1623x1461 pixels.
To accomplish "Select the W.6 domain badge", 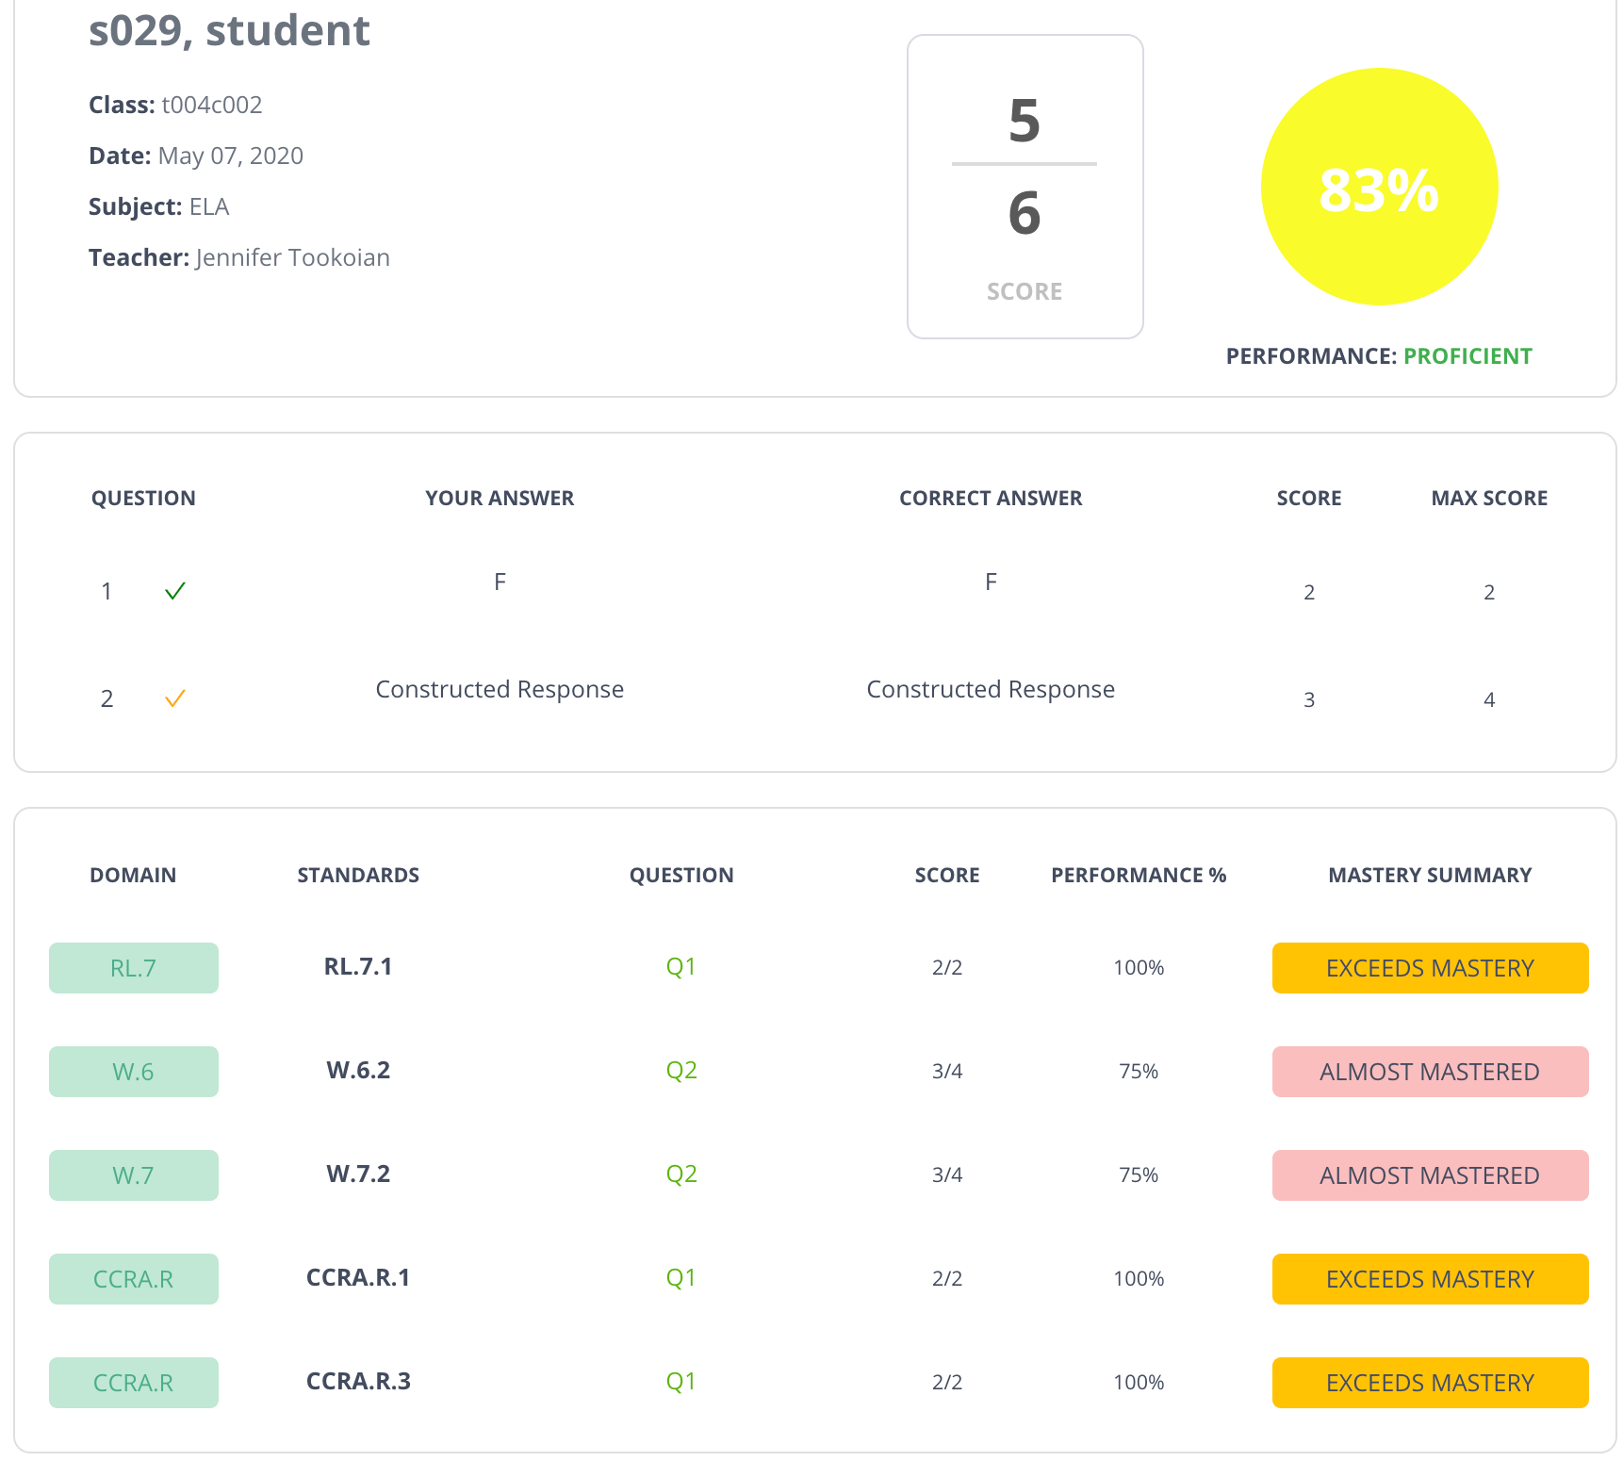I will tap(134, 1072).
